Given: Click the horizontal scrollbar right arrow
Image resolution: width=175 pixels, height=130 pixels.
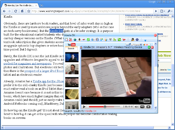Looking at the screenshot, I should [169, 128].
